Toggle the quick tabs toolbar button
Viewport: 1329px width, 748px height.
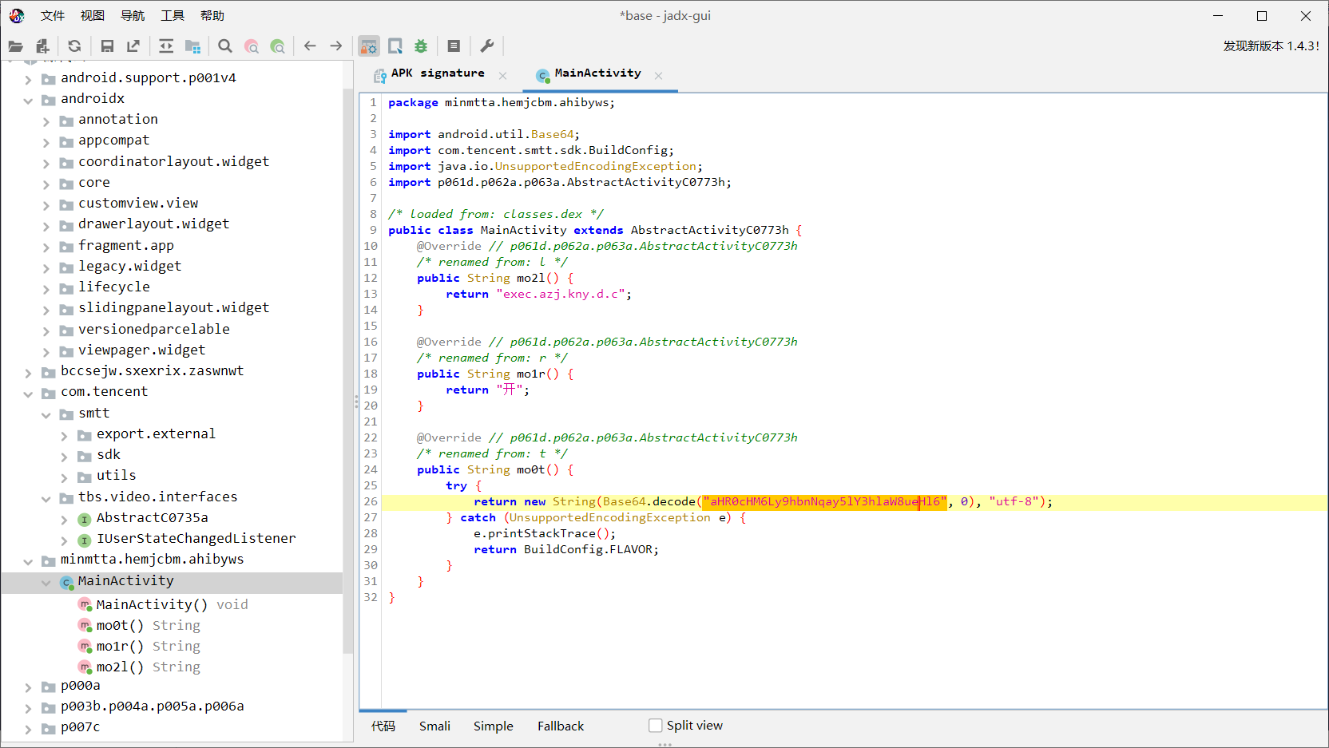(x=395, y=46)
